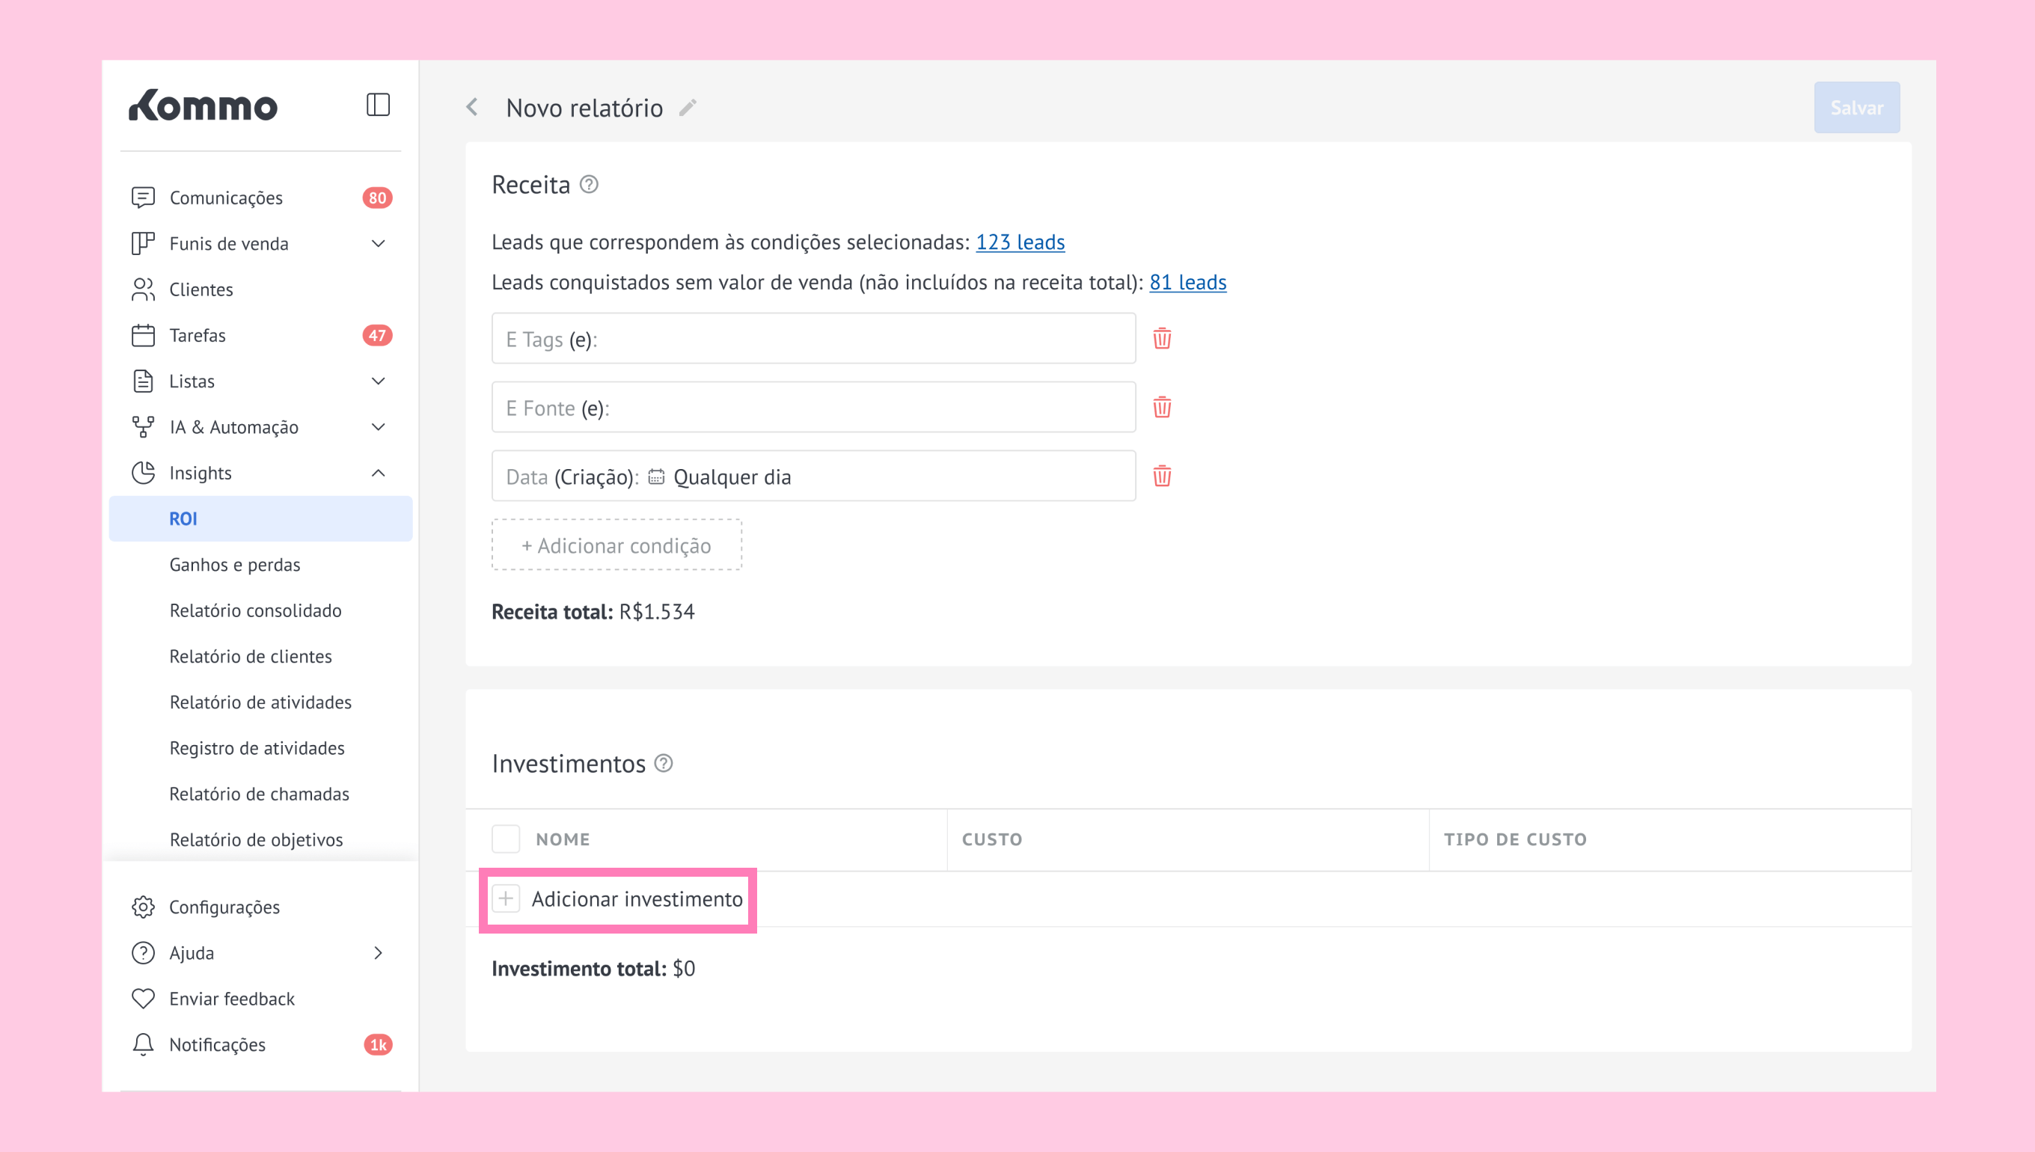Open Ganhos e perdas report

[235, 564]
